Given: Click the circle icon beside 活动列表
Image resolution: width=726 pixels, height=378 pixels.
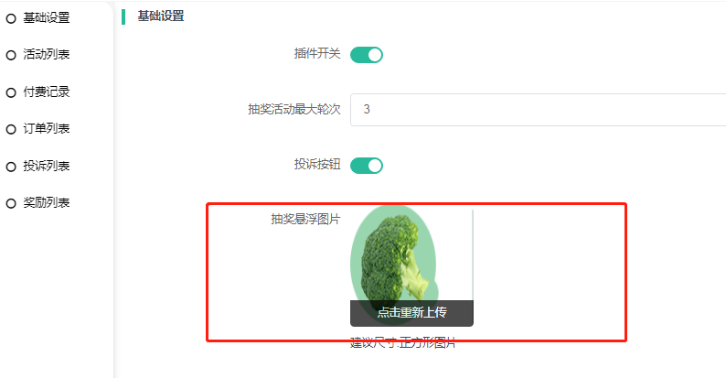Looking at the screenshot, I should point(11,56).
